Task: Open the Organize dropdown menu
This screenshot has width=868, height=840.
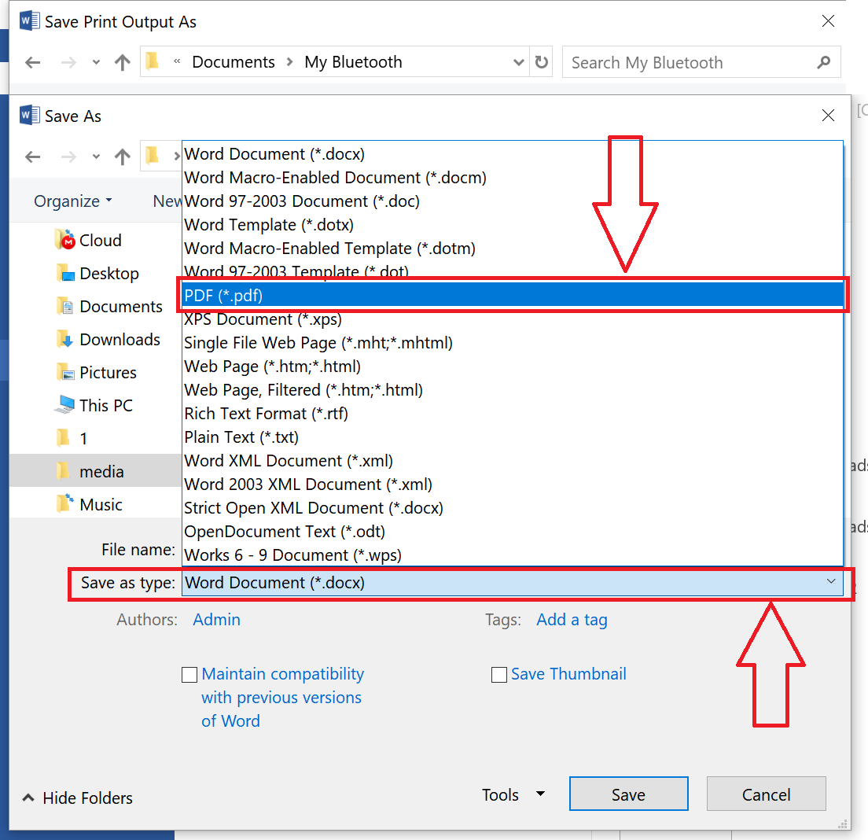Action: [73, 201]
